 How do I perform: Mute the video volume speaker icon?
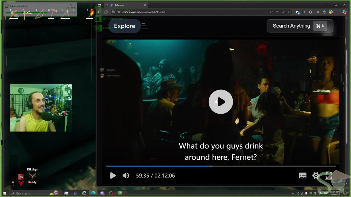coord(126,176)
